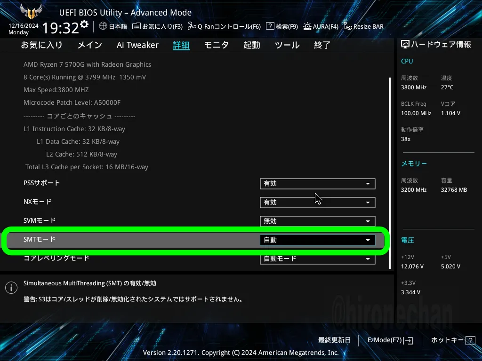Viewport: 482px width, 361px height.
Task: Click the Version 2.20.1271 copyright text
Action: pyautogui.click(x=241, y=353)
